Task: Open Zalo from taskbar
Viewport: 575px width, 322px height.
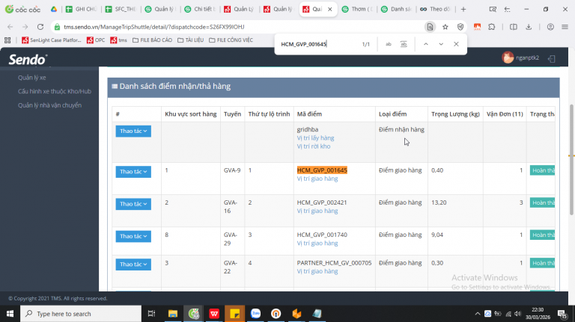Action: click(x=255, y=314)
